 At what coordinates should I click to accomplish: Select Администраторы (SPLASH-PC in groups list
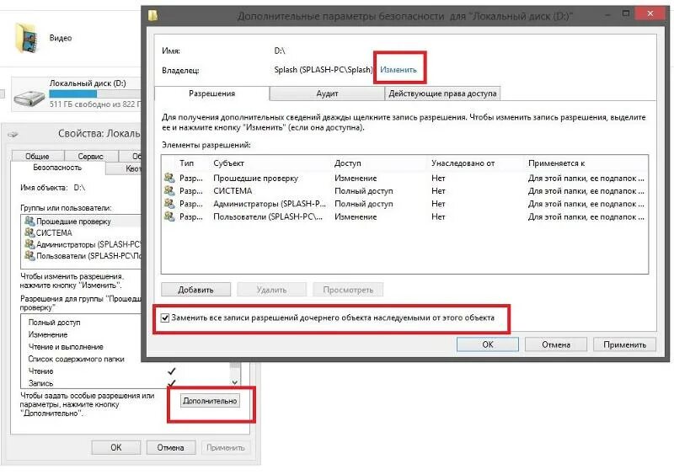click(82, 244)
